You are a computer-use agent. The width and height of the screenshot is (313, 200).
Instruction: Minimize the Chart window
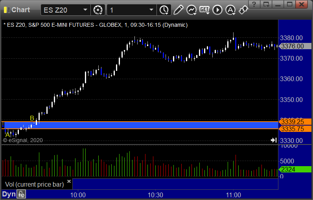click(278, 4)
